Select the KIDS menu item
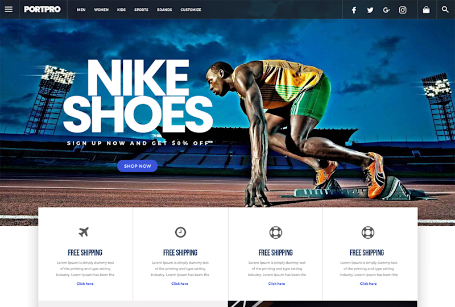The image size is (455, 307). tap(121, 10)
